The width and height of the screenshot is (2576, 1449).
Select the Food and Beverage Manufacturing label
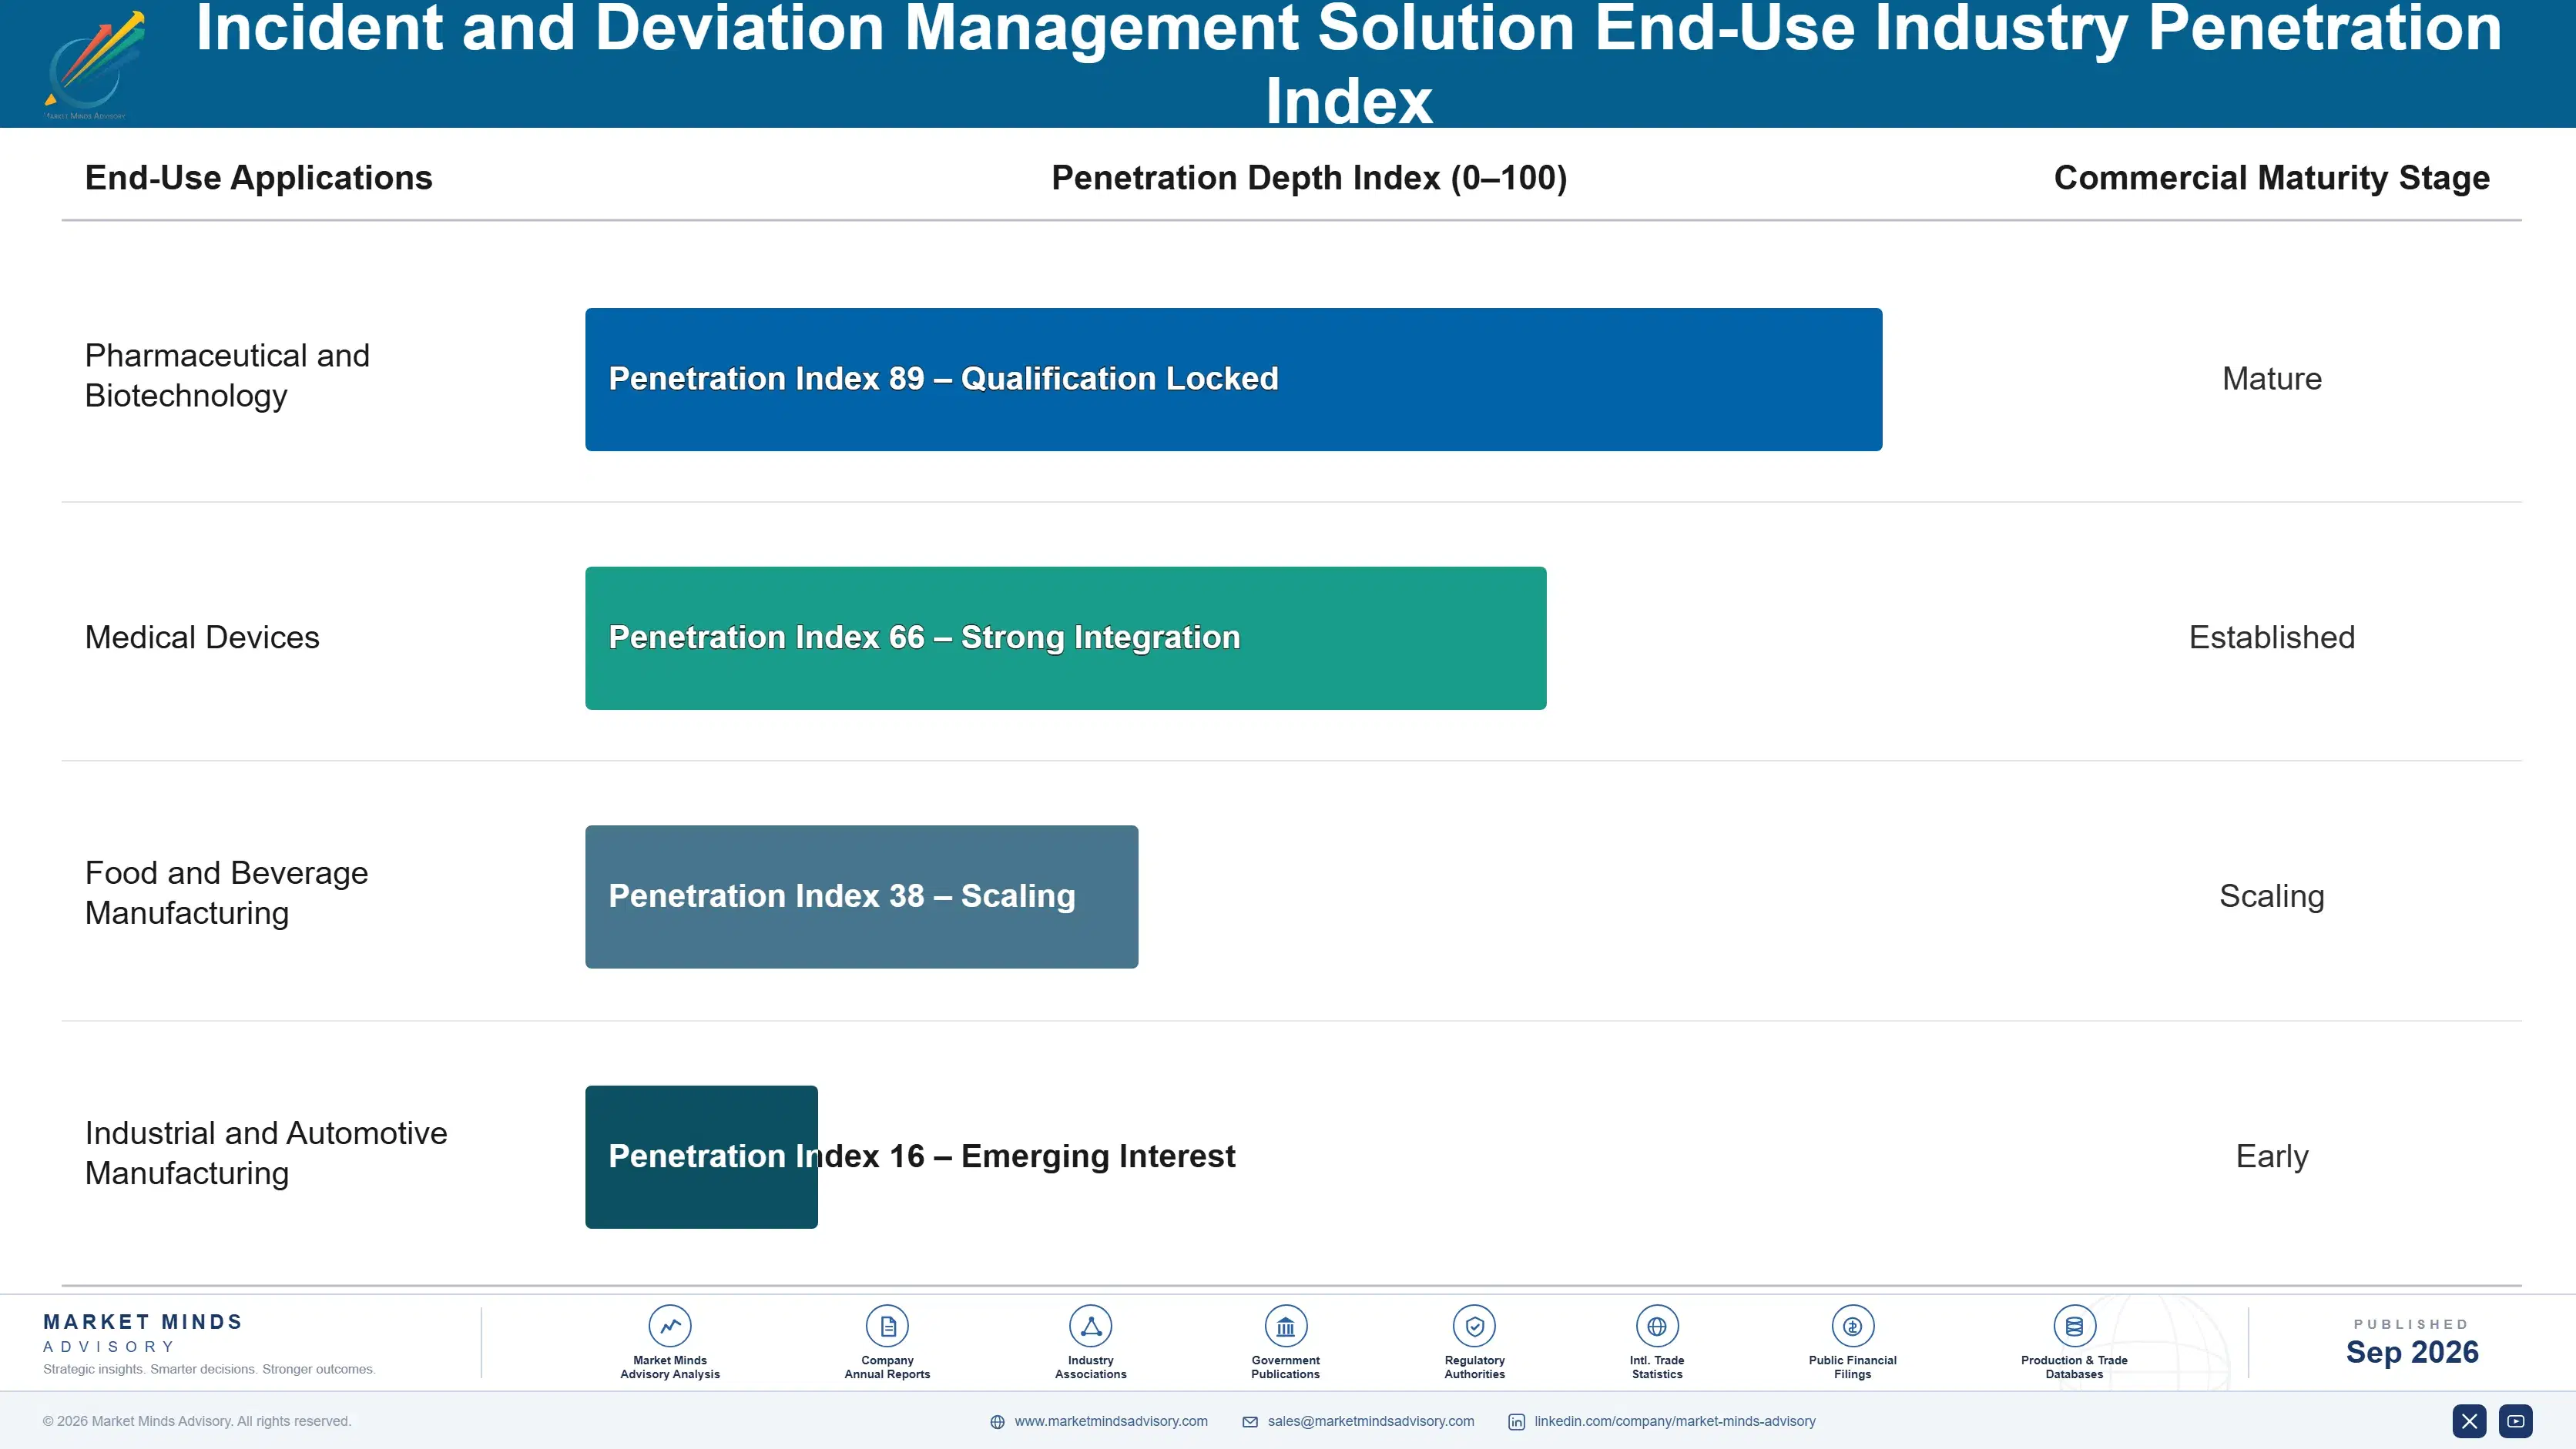226,893
